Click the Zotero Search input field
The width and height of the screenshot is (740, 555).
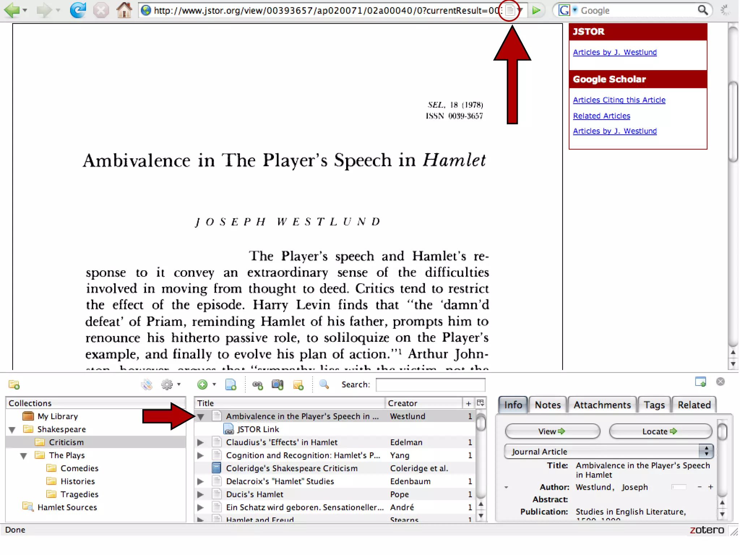click(430, 385)
